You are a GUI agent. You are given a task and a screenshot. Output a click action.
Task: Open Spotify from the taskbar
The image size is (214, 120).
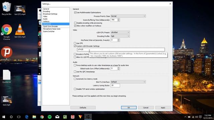(x=50, y=117)
